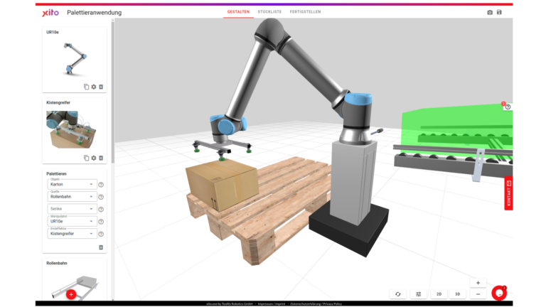Switch to the Stückliste tab

(268, 12)
